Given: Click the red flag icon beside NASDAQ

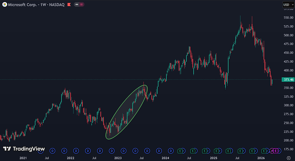Looking at the screenshot, I should (x=69, y=4).
